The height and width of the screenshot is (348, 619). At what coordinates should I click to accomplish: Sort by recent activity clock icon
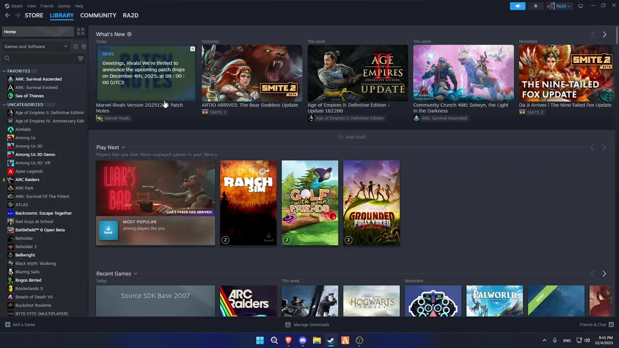pos(75,46)
